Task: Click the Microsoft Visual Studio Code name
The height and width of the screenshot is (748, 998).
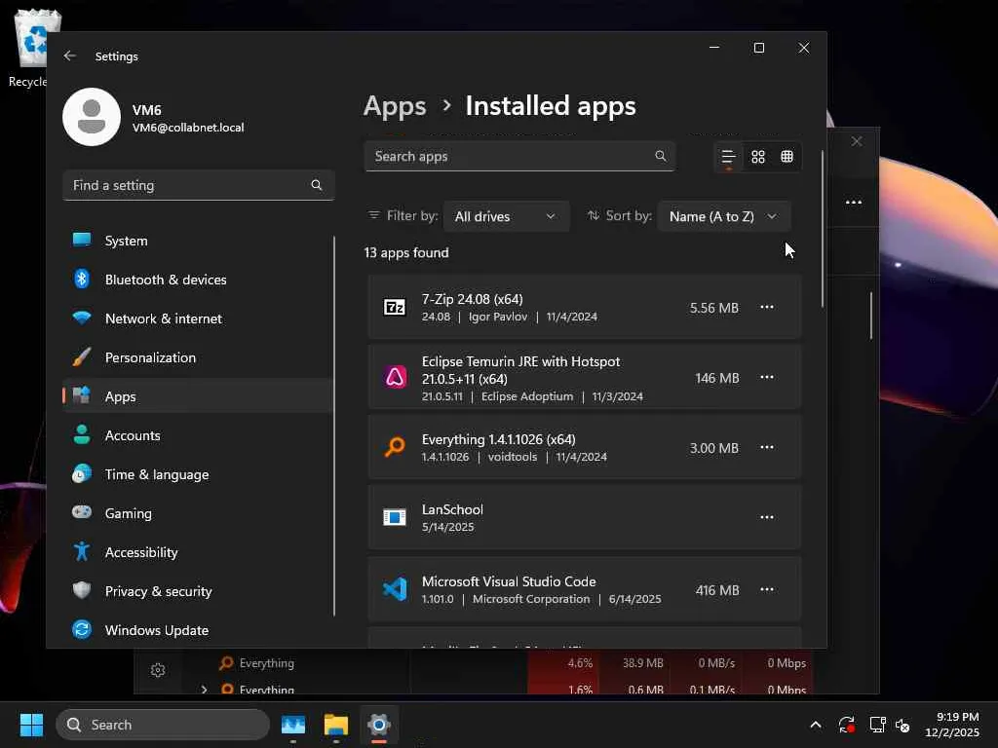Action: (509, 581)
